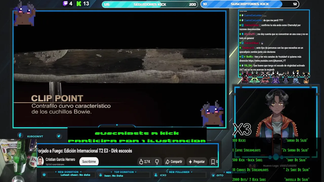
Task: Click the '2000 Bits/ 7 Kick Subs' line
Action: 249,180
